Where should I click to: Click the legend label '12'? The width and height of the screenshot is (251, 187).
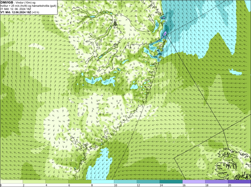pos(138,185)
